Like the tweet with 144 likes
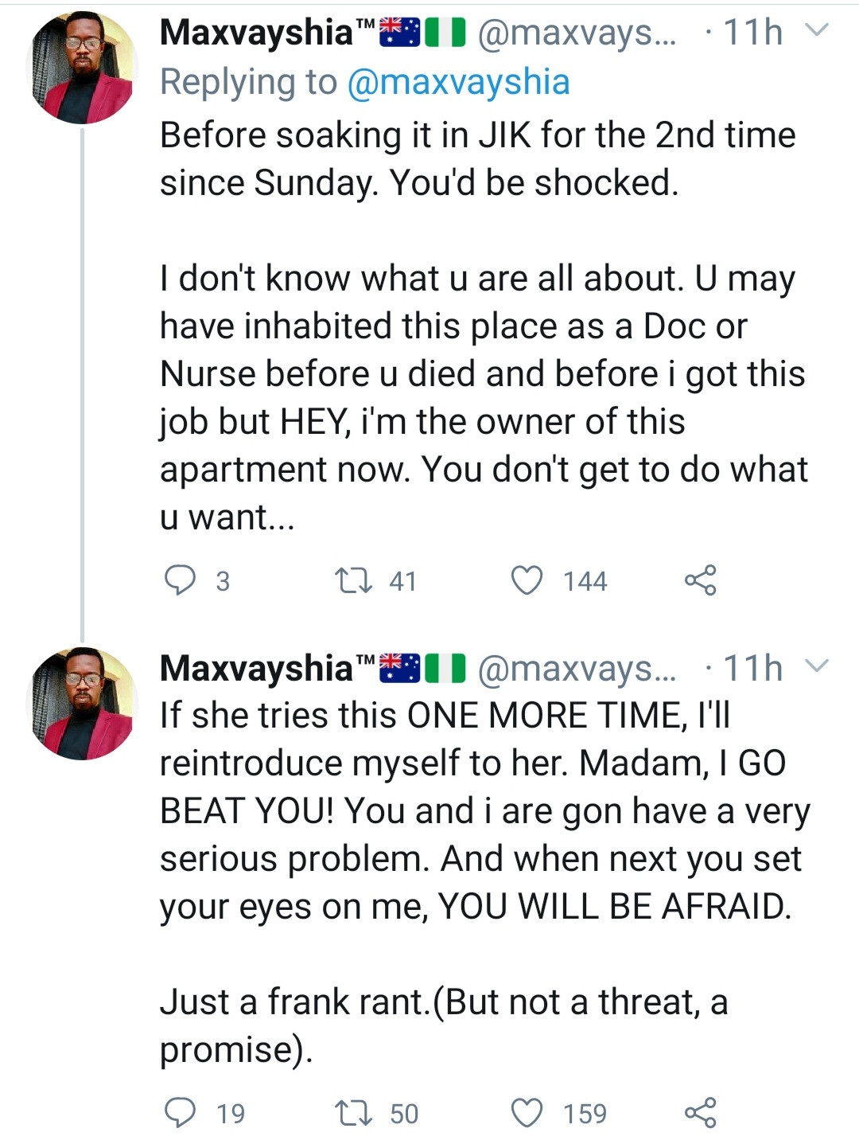The image size is (859, 1144). coord(527,580)
